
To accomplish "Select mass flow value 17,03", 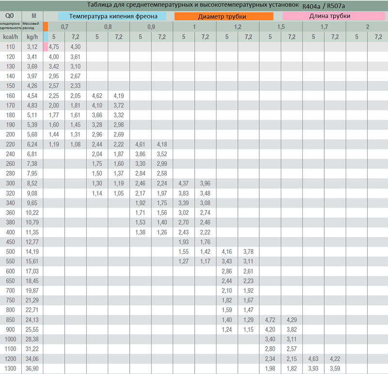I will click(x=32, y=271).
